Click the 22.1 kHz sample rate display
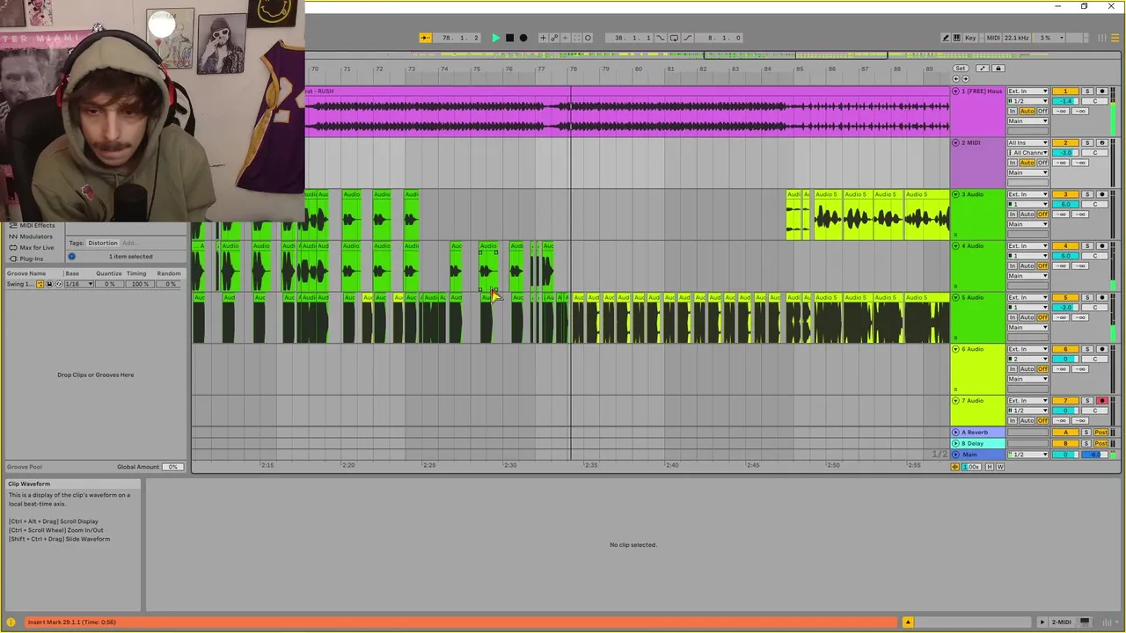1126x633 pixels. point(1016,38)
